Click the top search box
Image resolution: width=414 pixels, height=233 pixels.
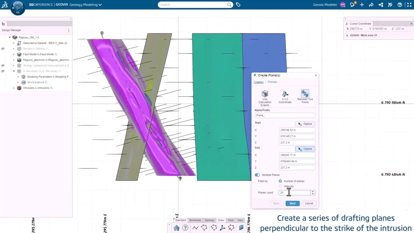193,5
